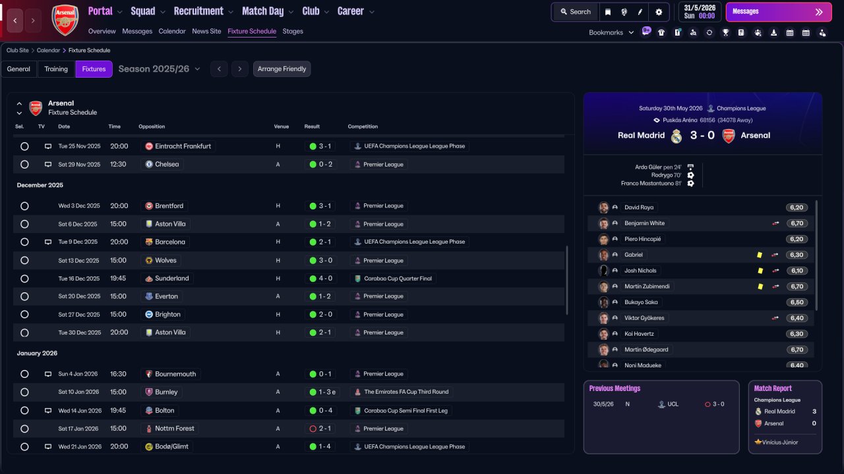Click the Barcelona club badge in the fixtures
Screen dimensions: 844x474
149,242
